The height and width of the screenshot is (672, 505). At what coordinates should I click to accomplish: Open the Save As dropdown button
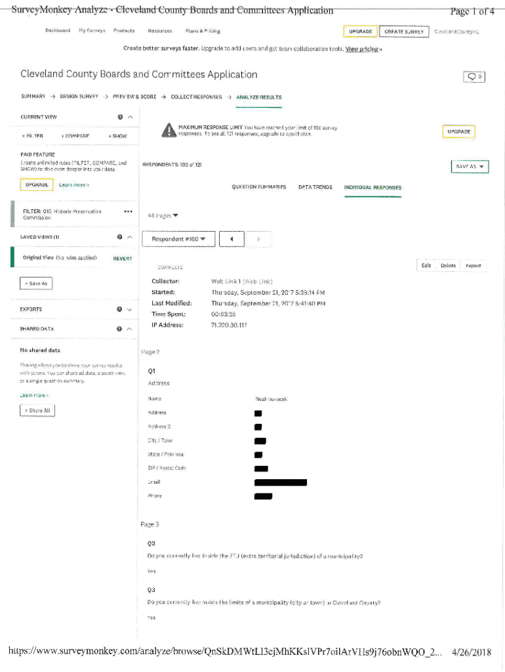(x=470, y=167)
